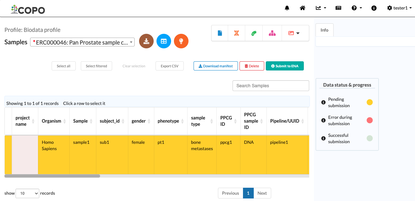This screenshot has height=201, width=415.
Task: Change the show 10 records dropdown
Action: point(27,193)
